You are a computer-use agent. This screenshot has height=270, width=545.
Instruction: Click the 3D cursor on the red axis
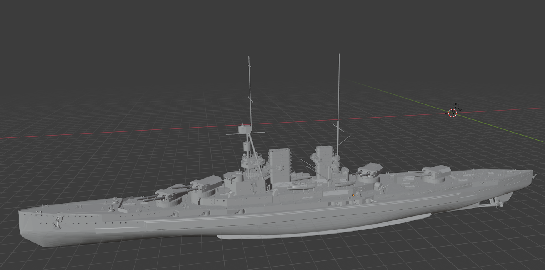[x=452, y=113]
